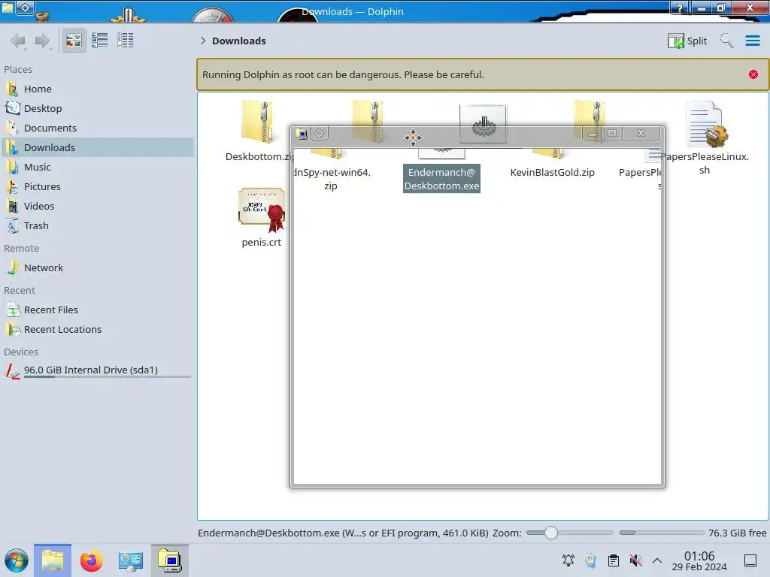
Task: Expand hidden system tray icons arrow
Action: click(x=657, y=560)
